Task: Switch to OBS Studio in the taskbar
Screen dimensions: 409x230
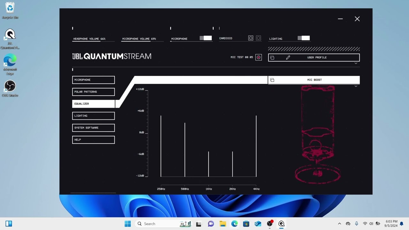Action: coord(270,224)
